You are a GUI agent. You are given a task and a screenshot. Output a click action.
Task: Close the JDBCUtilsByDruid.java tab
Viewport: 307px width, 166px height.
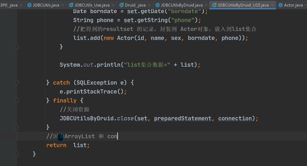[x=206, y=5]
